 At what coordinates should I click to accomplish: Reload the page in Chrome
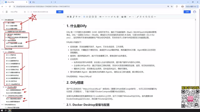pyautogui.click(x=10, y=7)
